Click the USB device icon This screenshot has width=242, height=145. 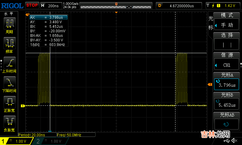point(227,141)
